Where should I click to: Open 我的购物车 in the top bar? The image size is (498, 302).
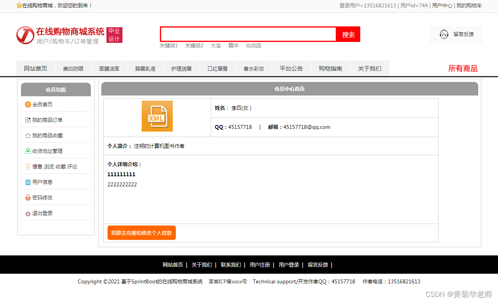469,5
